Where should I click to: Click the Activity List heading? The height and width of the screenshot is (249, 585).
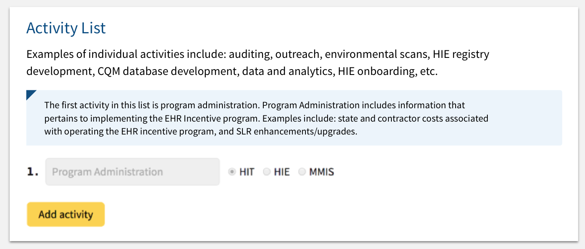click(66, 28)
